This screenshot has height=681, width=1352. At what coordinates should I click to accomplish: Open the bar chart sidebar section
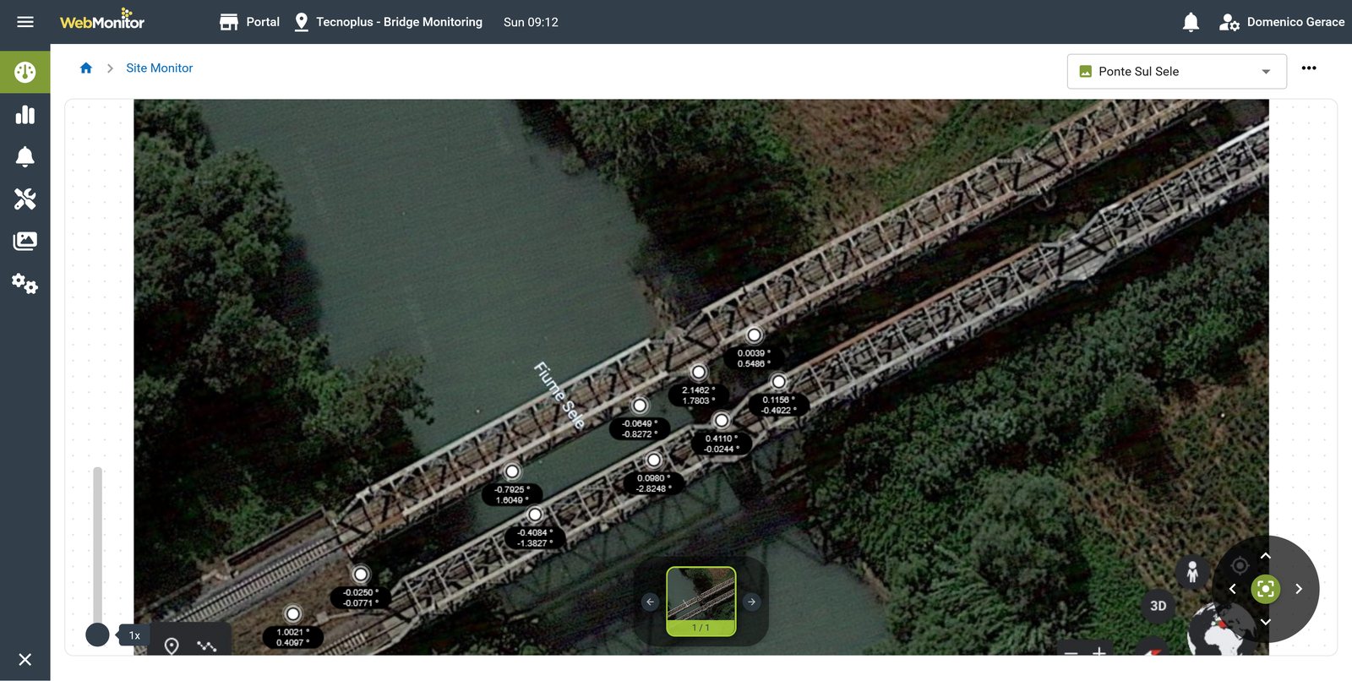click(x=25, y=115)
